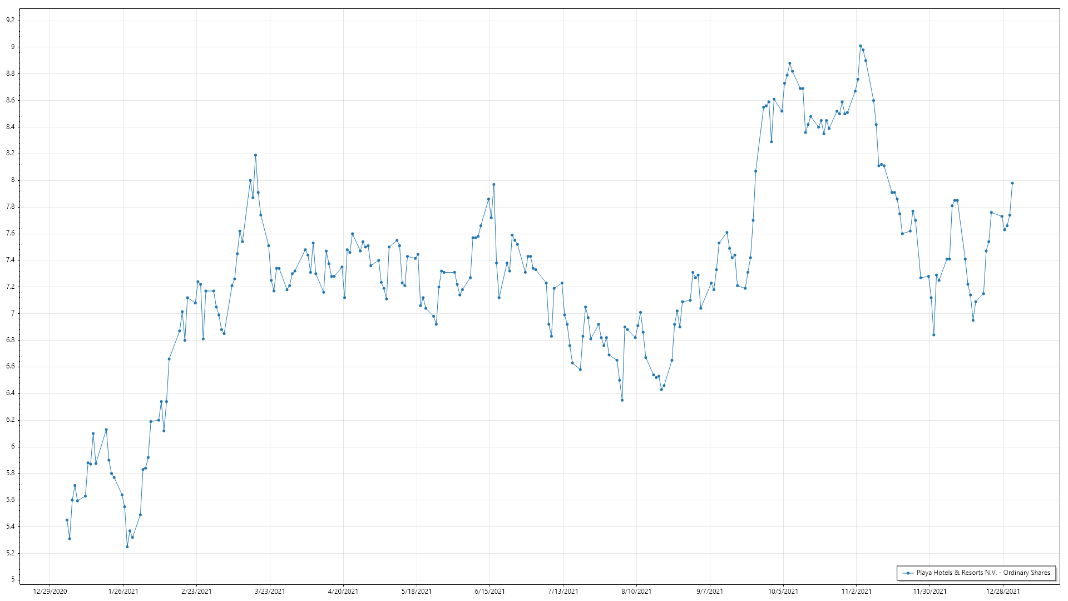This screenshot has height=601, width=1068.
Task: Click the 4/20/2021 x-axis date label
Action: (343, 592)
